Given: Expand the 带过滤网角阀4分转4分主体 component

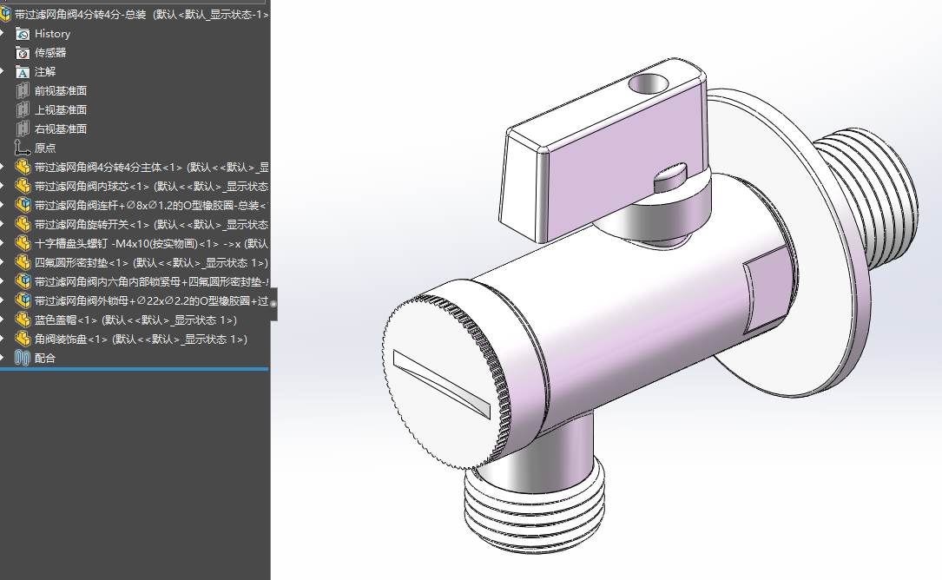Looking at the screenshot, I should pyautogui.click(x=3, y=167).
